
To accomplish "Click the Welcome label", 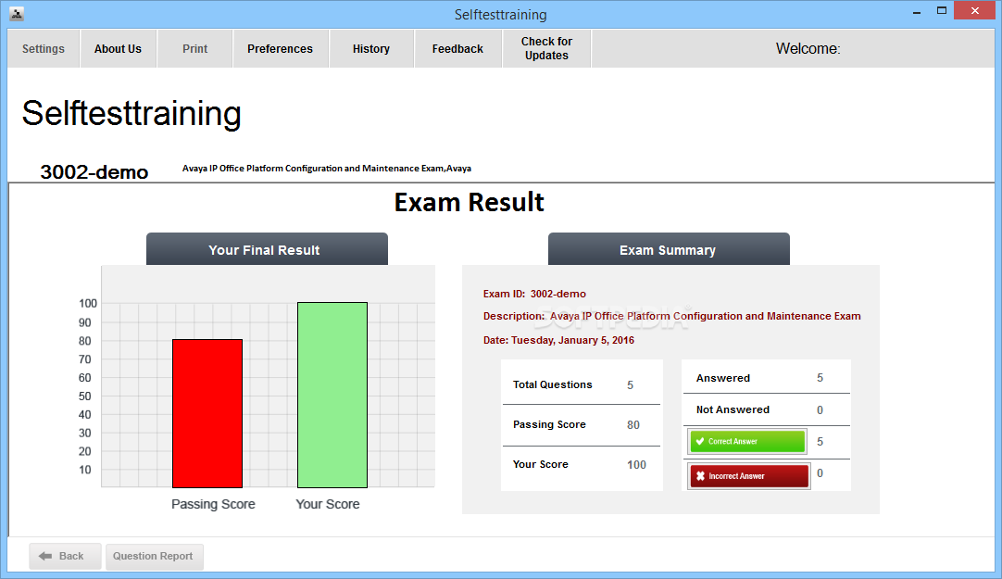I will point(808,48).
